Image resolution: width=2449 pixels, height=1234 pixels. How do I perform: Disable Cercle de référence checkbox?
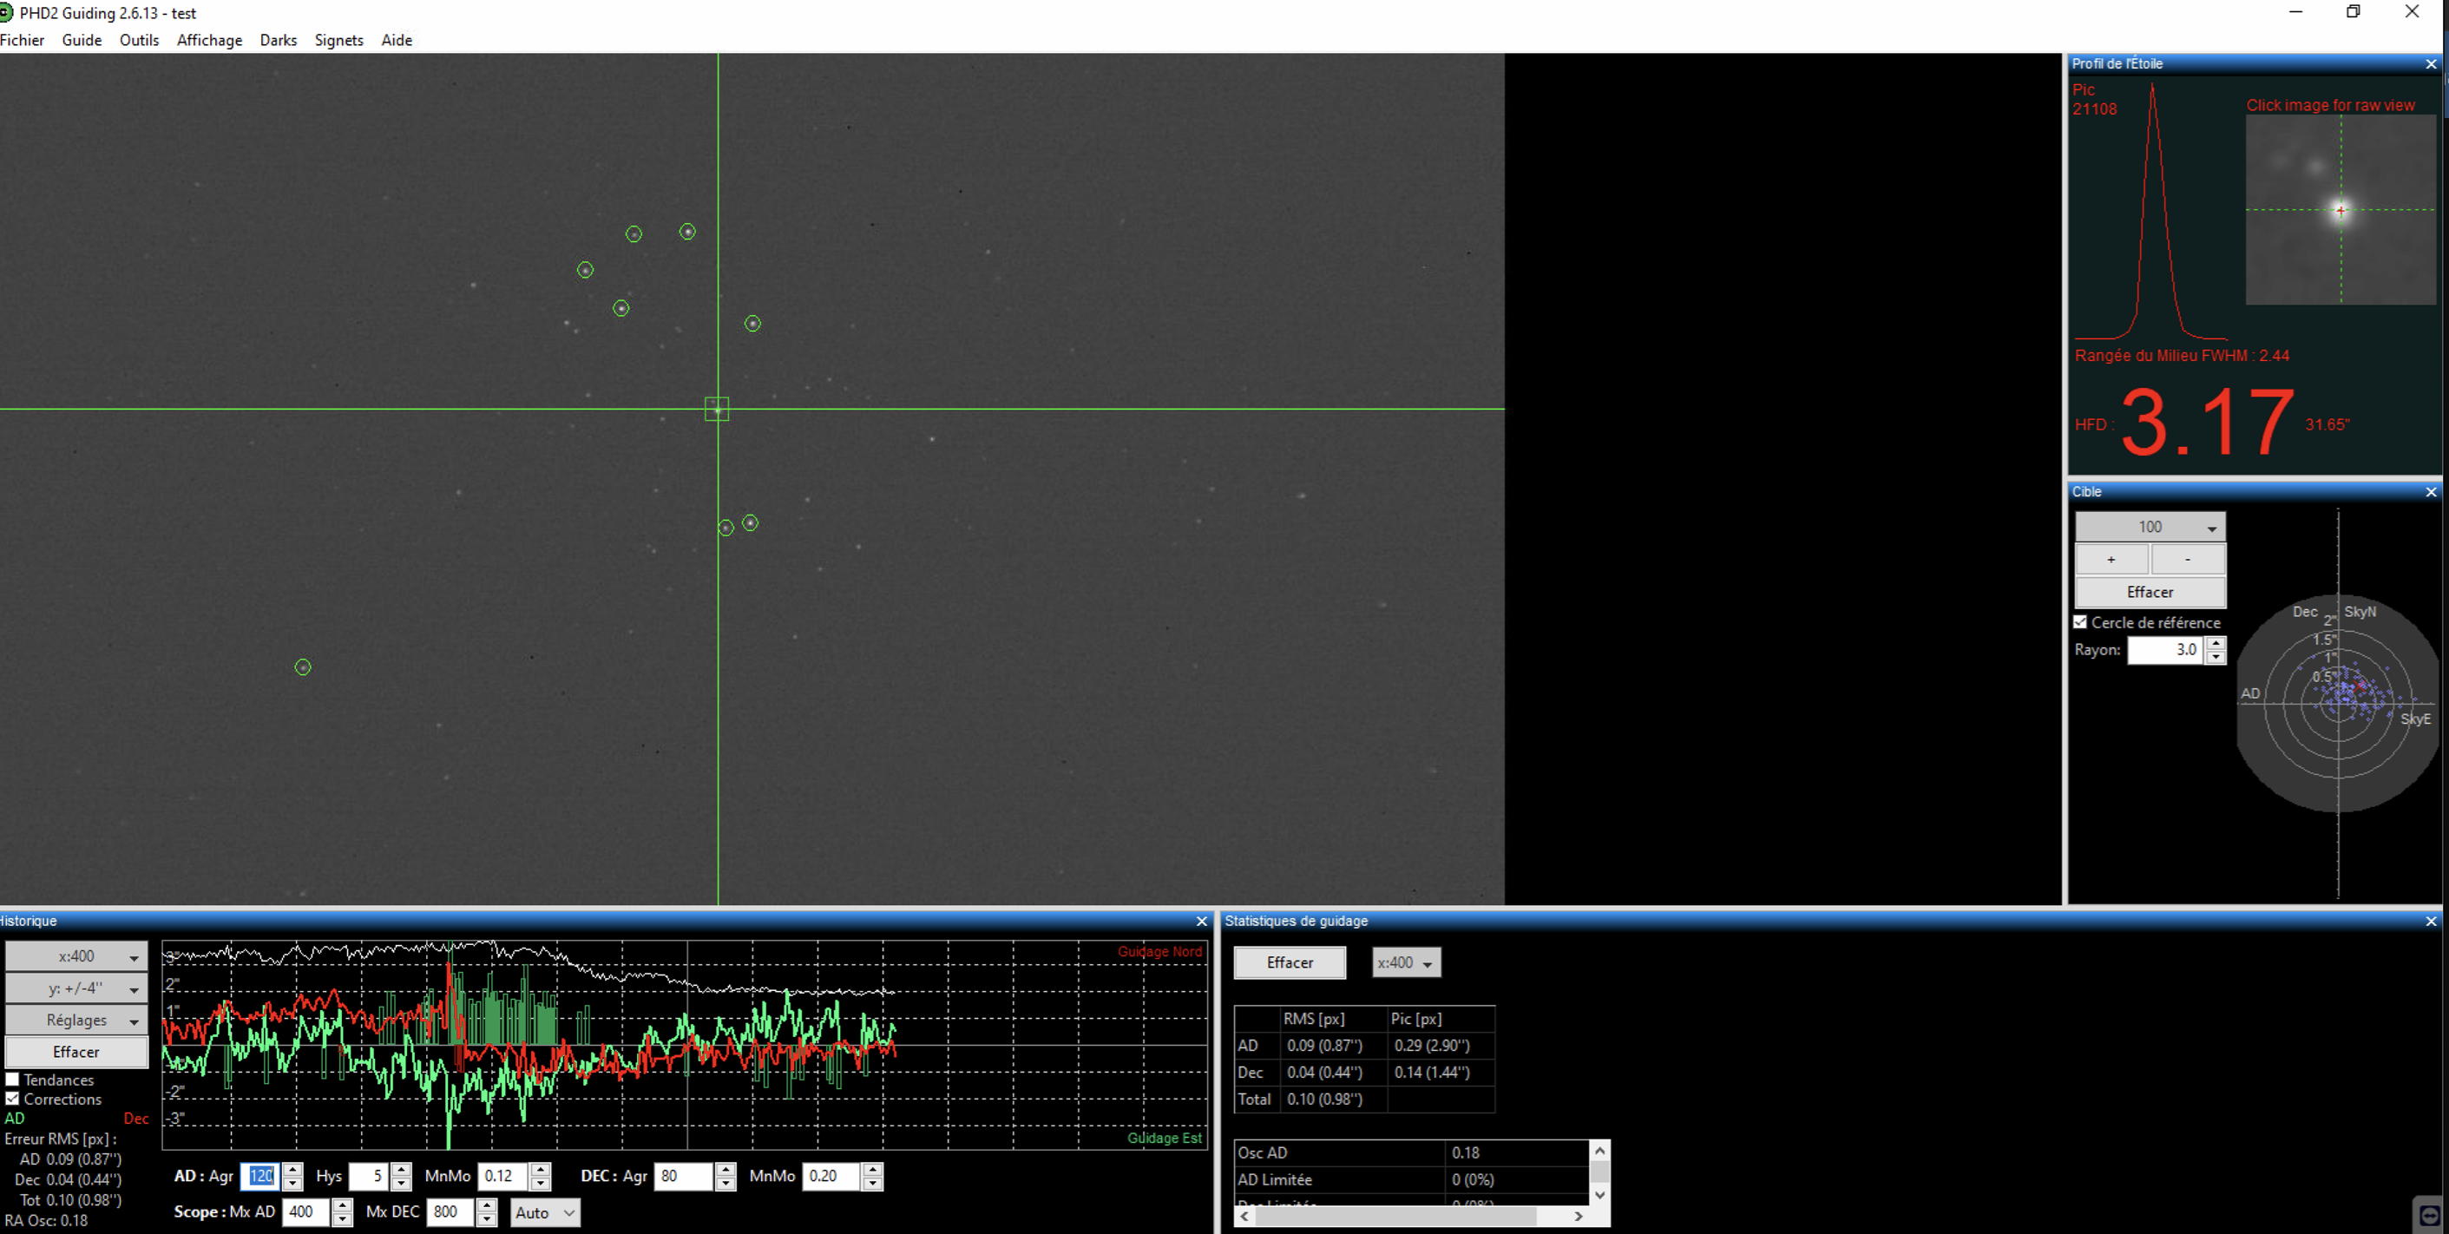[2080, 621]
